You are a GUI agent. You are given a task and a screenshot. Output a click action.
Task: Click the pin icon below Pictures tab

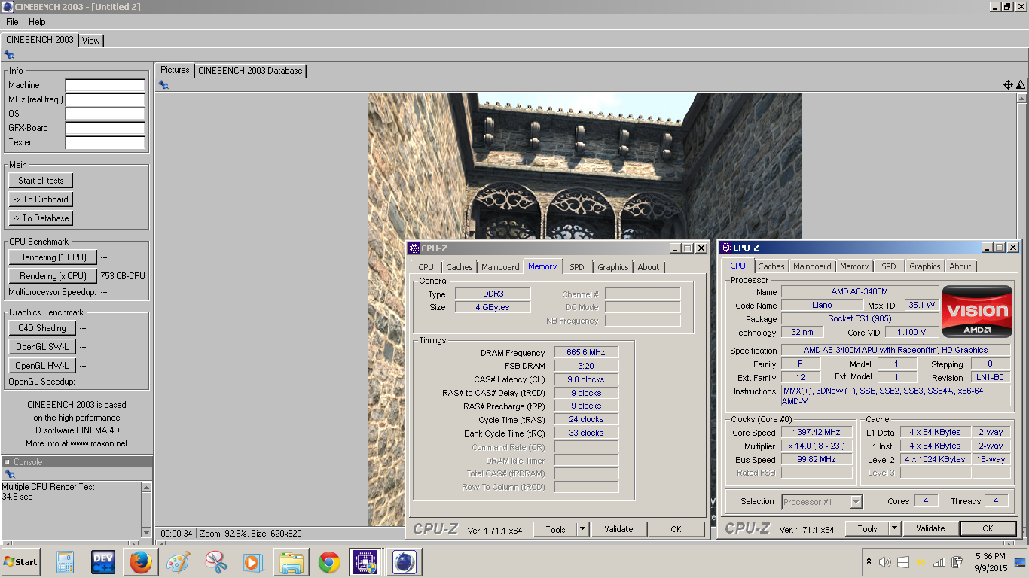pos(163,85)
